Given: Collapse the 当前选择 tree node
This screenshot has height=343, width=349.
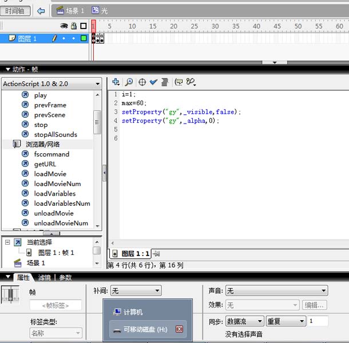Looking at the screenshot, I should [7, 242].
